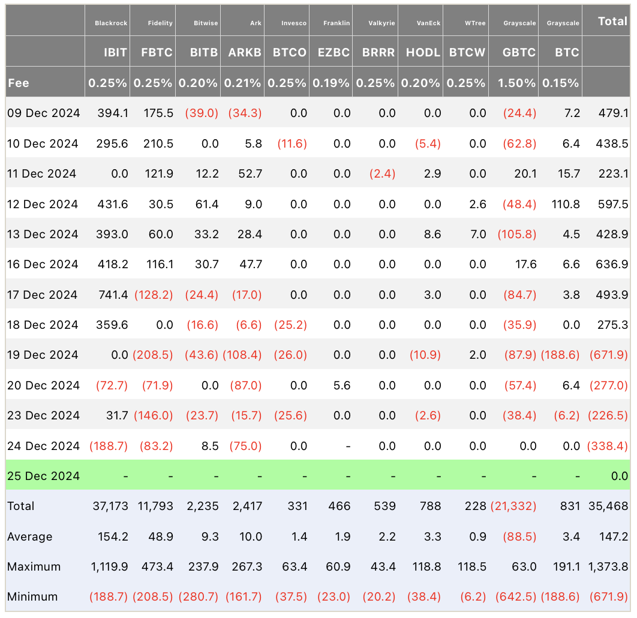Click the (671.9) total on 19 Dec
The height and width of the screenshot is (618, 637).
609,355
